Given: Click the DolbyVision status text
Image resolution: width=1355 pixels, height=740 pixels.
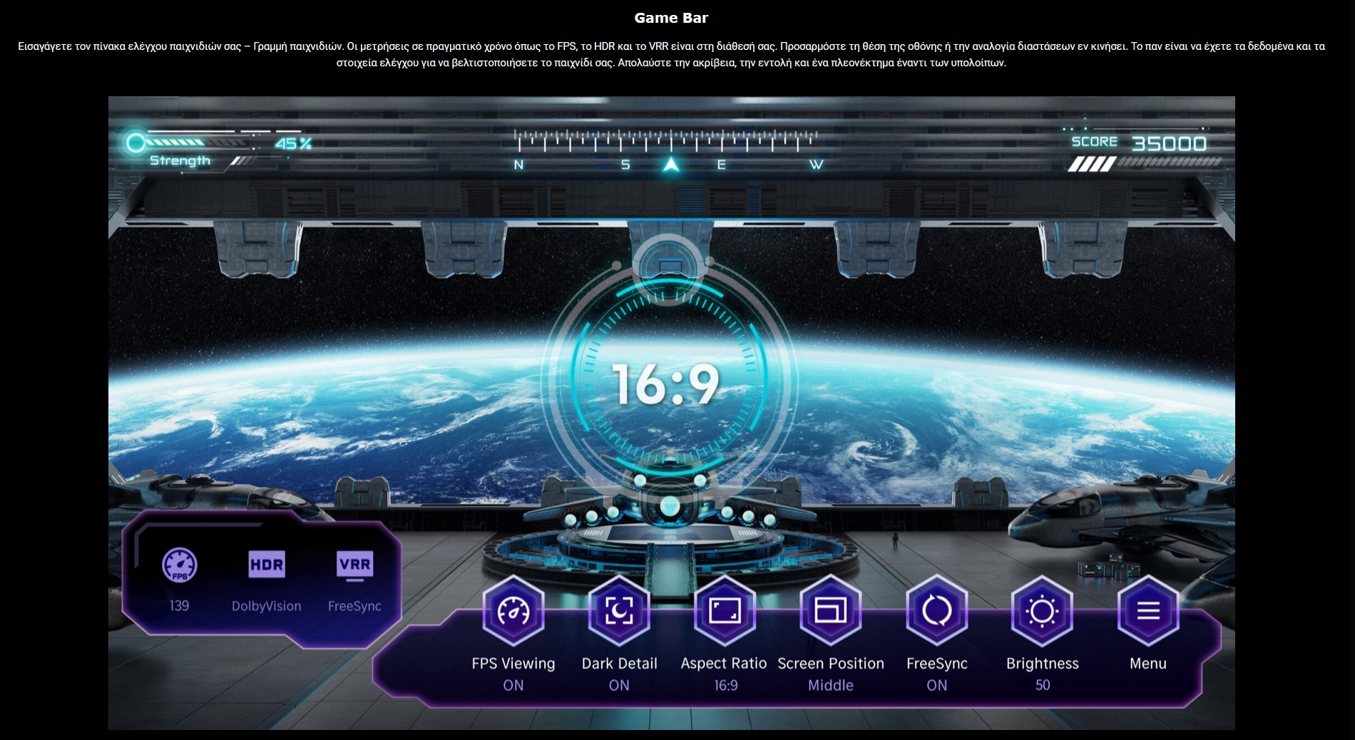Looking at the screenshot, I should (266, 606).
